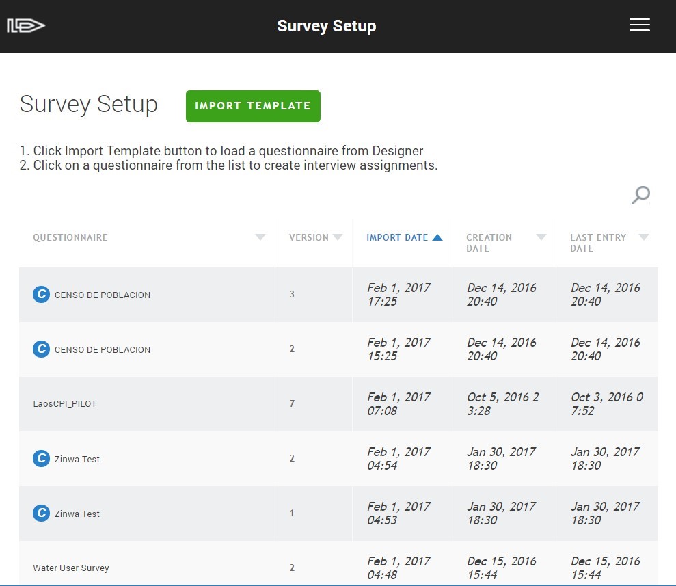Click census icon for CENSO DE POBLACION version 3
Viewport: 676px width, 586px height.
tap(42, 295)
